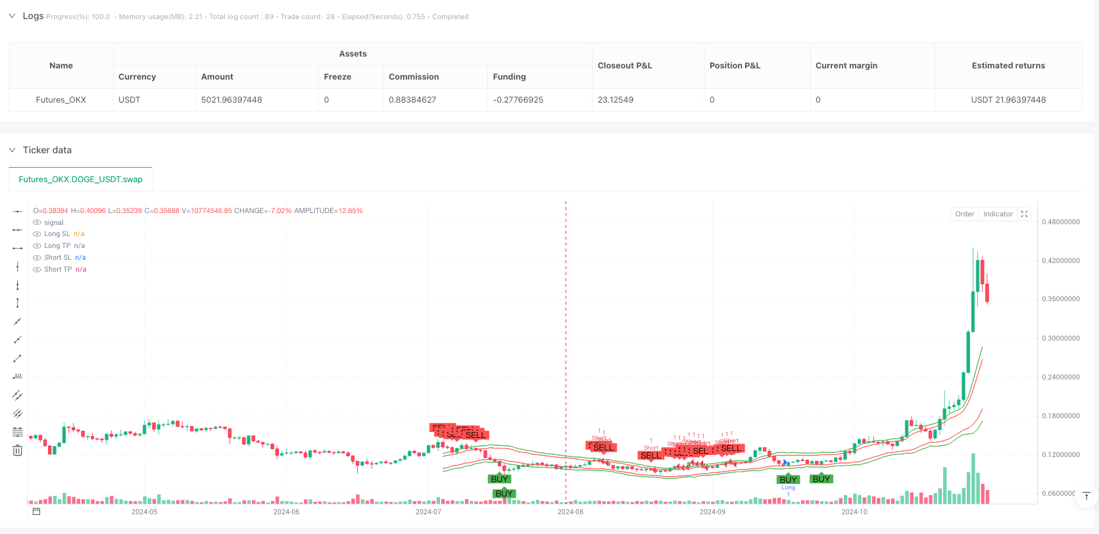The image size is (1099, 534).
Task: Enter fullscreen chart mode
Action: pos(1024,214)
